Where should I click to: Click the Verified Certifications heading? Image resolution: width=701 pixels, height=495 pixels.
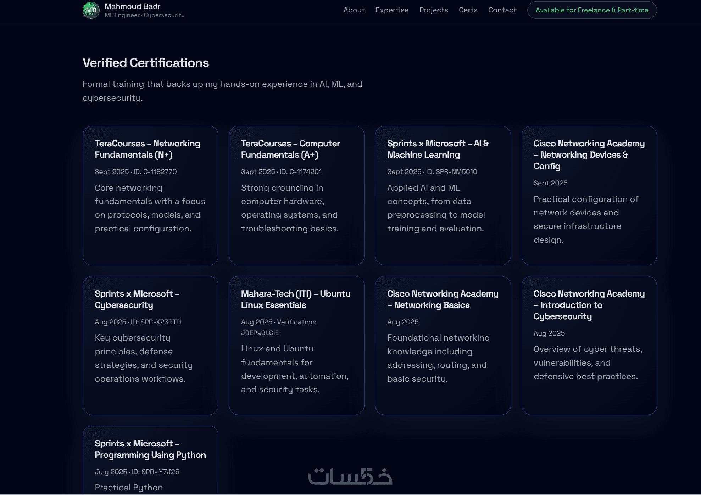pyautogui.click(x=145, y=63)
